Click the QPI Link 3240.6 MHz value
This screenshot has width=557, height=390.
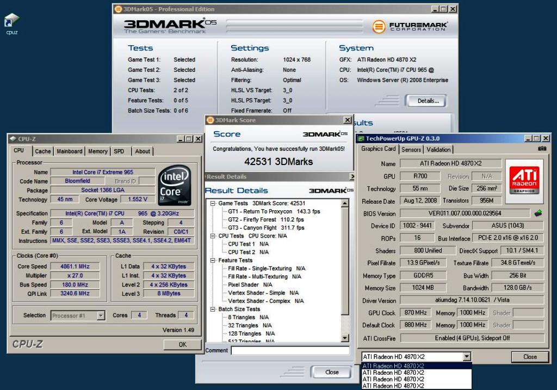pos(75,294)
